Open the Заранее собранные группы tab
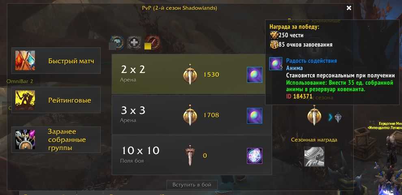 pyautogui.click(x=56, y=140)
